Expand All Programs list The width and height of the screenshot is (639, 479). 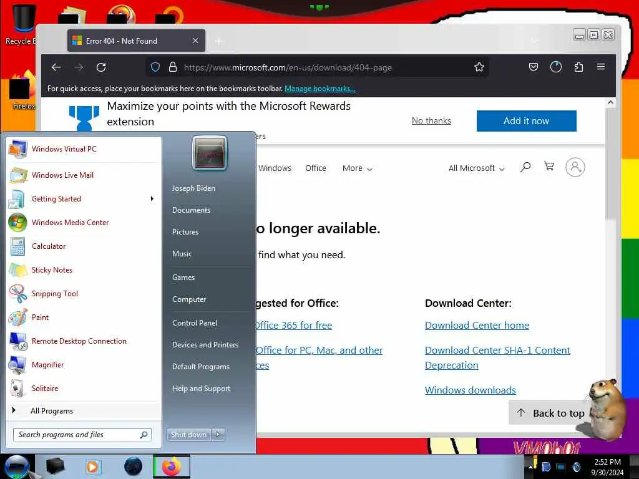click(83, 410)
